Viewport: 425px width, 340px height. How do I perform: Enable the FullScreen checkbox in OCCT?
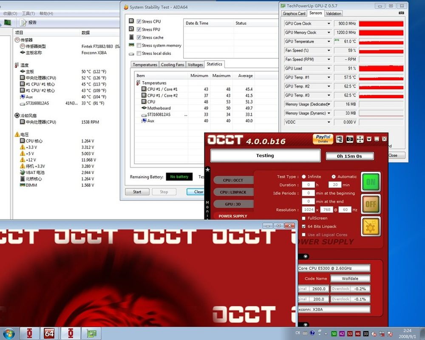tap(303, 218)
